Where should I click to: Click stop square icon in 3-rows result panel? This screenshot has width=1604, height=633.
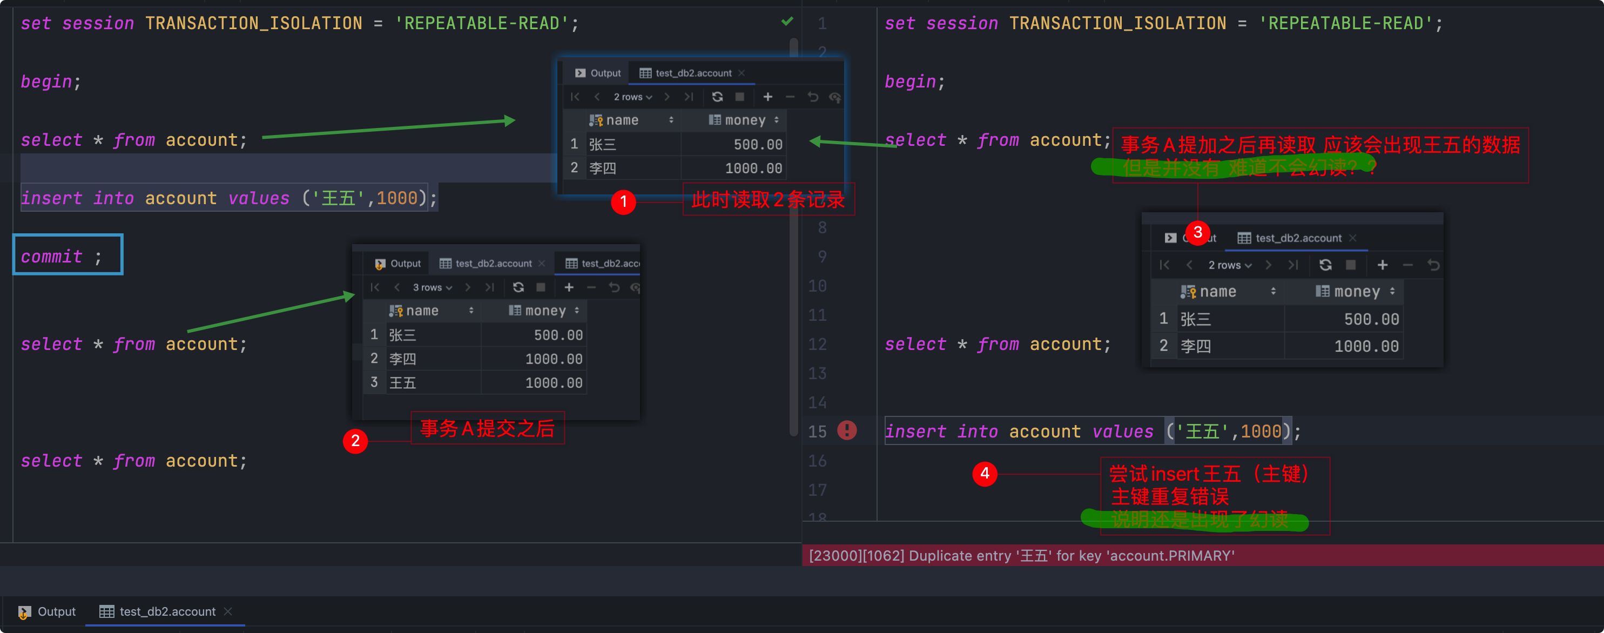[x=541, y=287]
